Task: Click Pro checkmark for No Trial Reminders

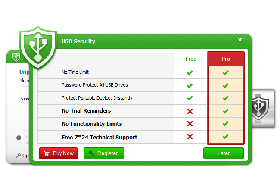Action: (x=225, y=111)
